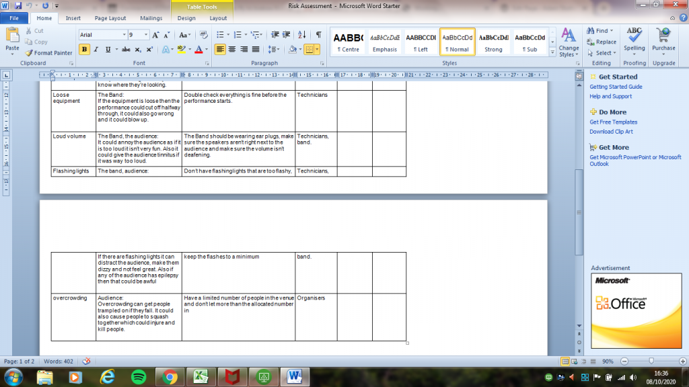This screenshot has height=387, width=689.
Task: Open the Getting Started Guide link
Action: [x=616, y=87]
